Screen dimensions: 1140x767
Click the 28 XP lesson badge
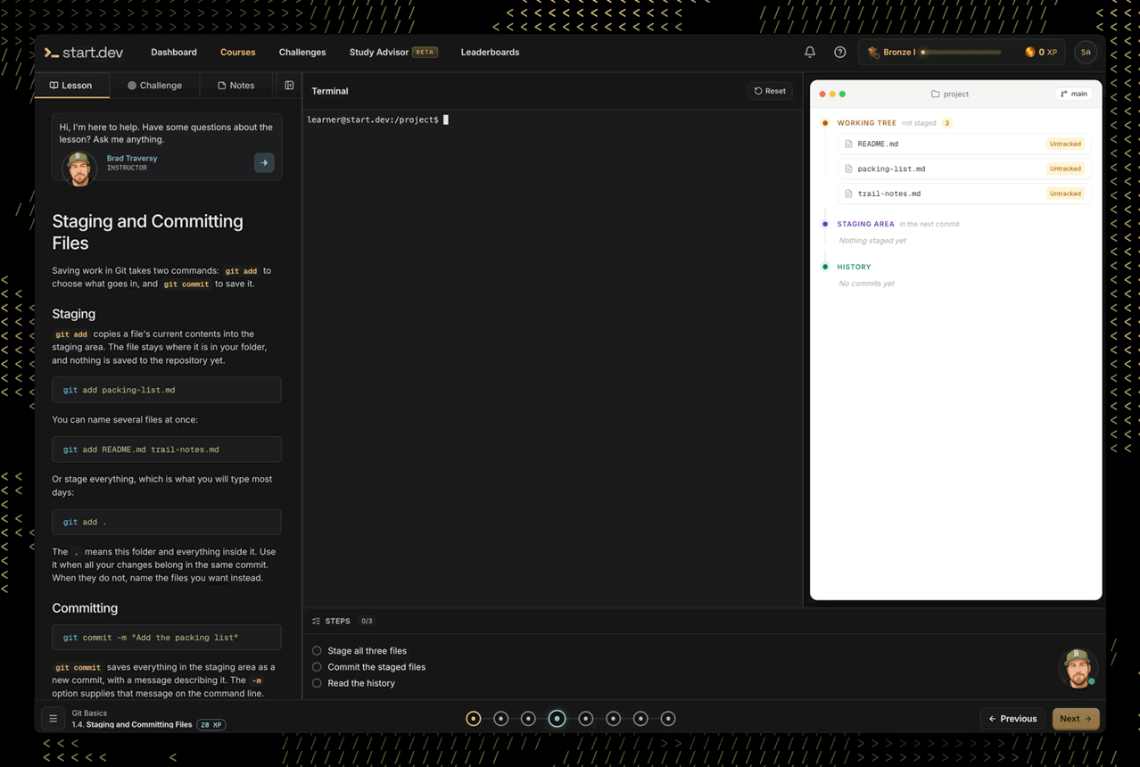point(211,725)
